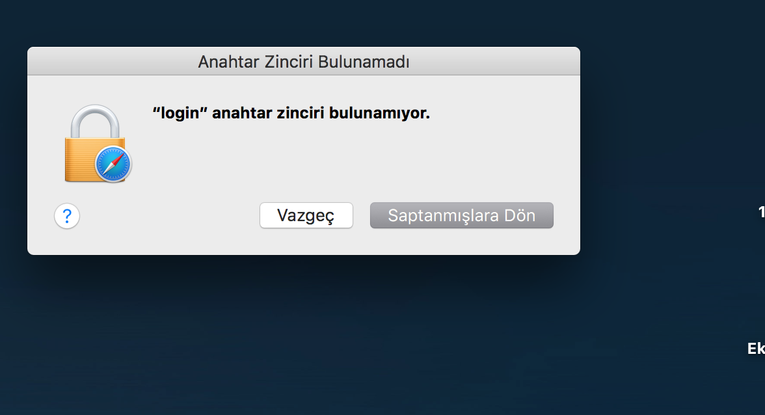Click the quoted word login in the message
The width and height of the screenshot is (765, 415).
[x=180, y=113]
